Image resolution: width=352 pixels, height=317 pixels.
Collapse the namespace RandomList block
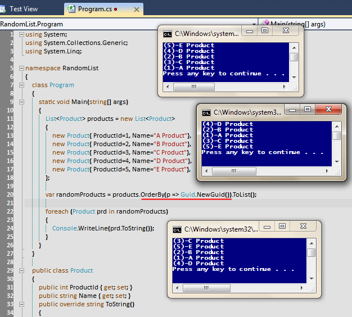(x=21, y=68)
